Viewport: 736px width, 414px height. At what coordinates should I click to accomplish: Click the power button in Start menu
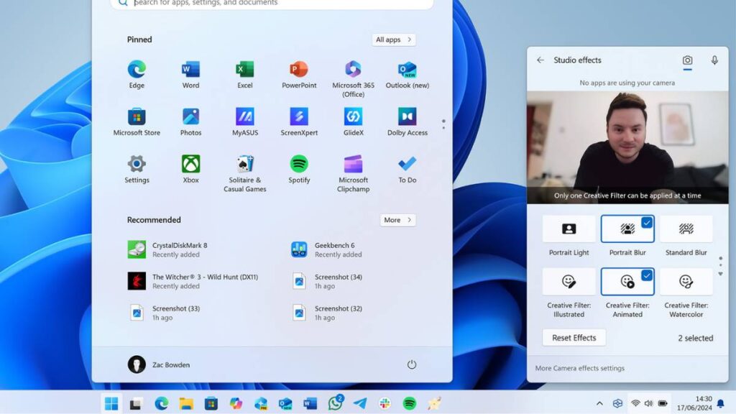(412, 364)
